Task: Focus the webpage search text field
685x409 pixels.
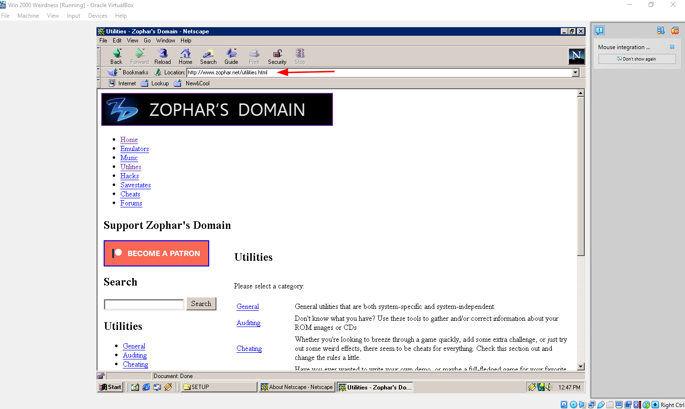Action: point(144,305)
